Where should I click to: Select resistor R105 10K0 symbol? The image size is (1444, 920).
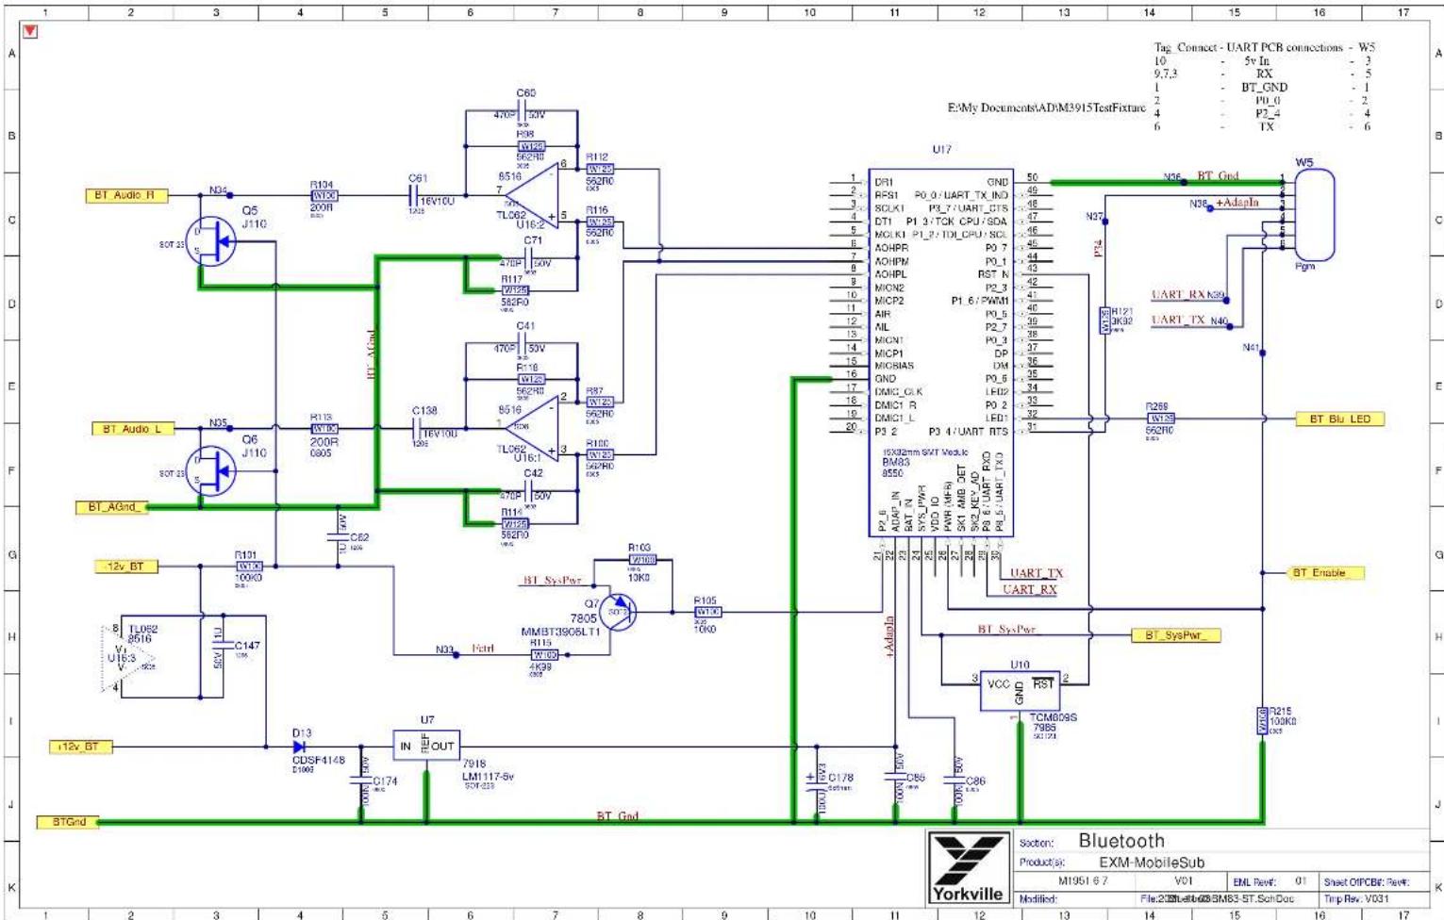707,612
